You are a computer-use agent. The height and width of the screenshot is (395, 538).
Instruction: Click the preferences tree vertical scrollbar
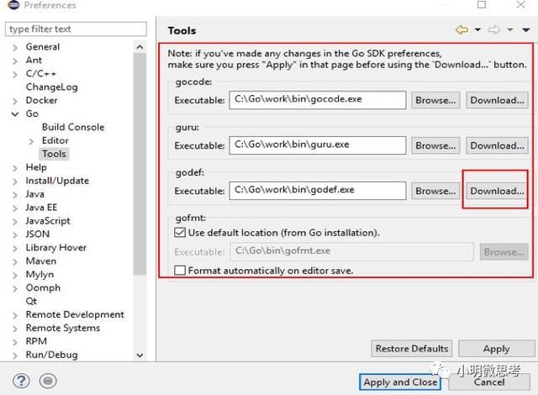click(x=140, y=168)
